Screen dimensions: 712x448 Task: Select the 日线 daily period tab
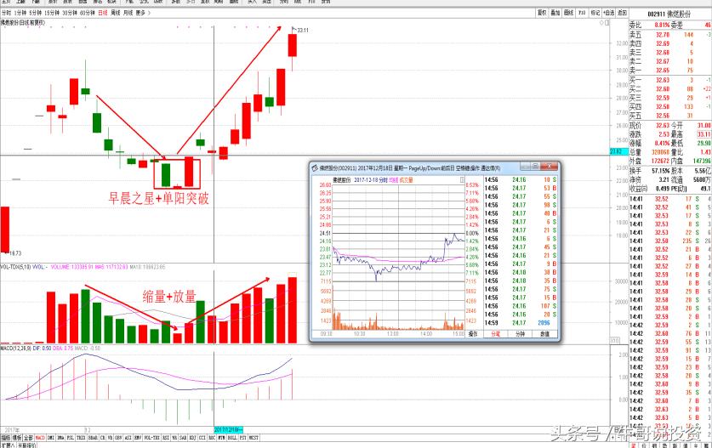click(x=103, y=13)
